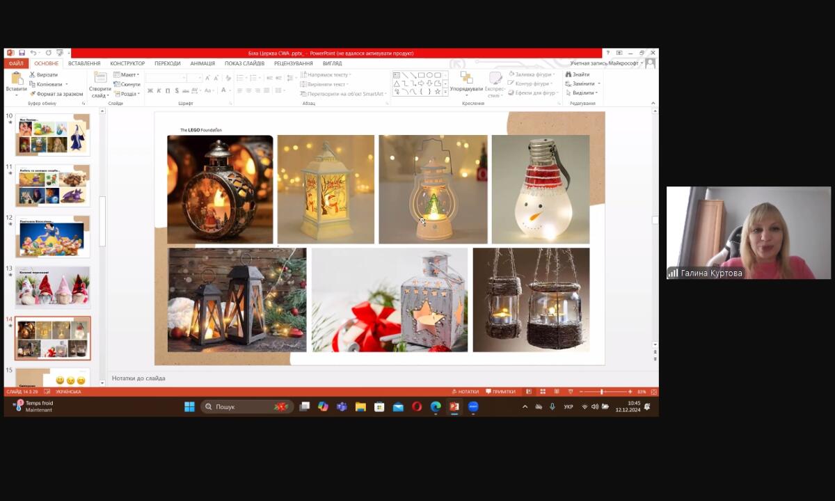Screen dimensions: 835x501
Task: Choose the triangle shape in shapes gallery
Action: tap(397, 83)
